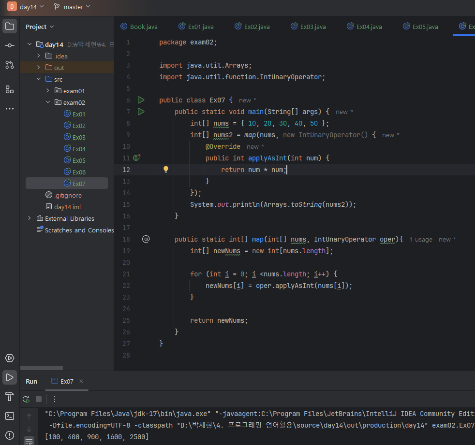
Task: Open the Problems tool window icon
Action: click(10, 435)
